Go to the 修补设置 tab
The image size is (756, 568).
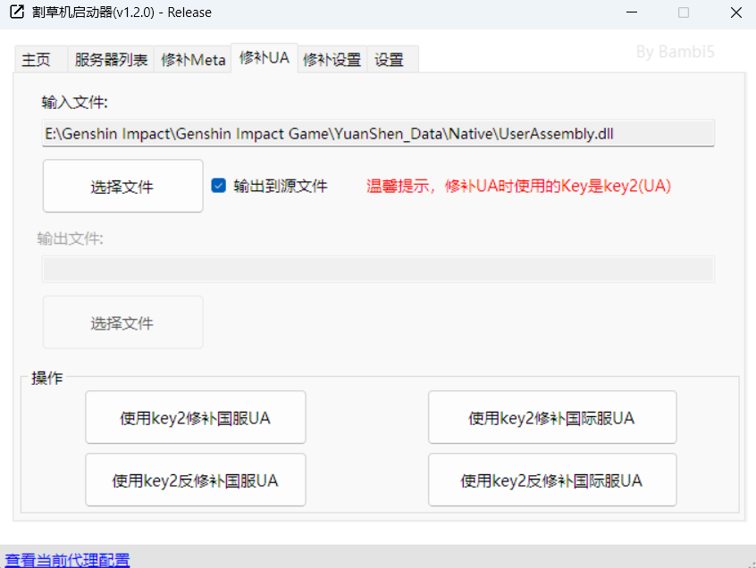pyautogui.click(x=332, y=60)
